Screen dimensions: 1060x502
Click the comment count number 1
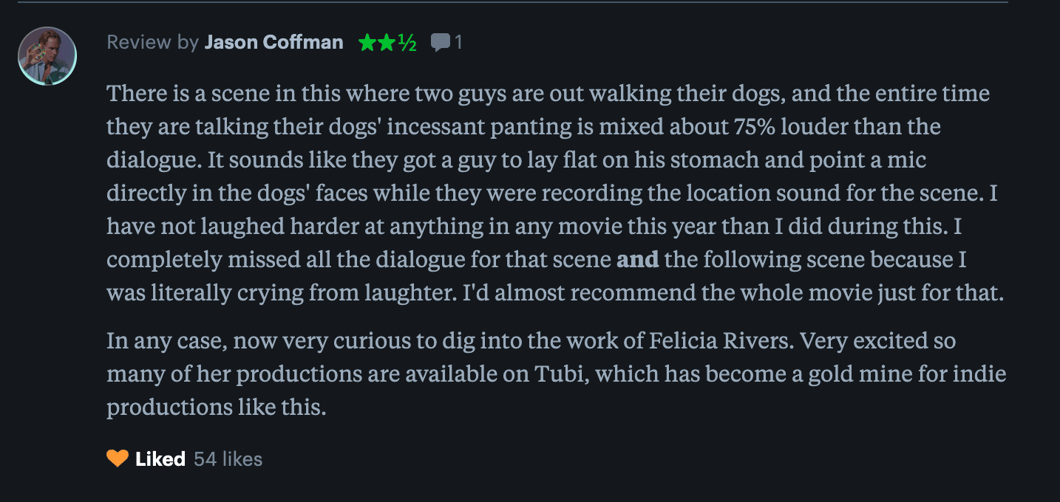point(458,42)
